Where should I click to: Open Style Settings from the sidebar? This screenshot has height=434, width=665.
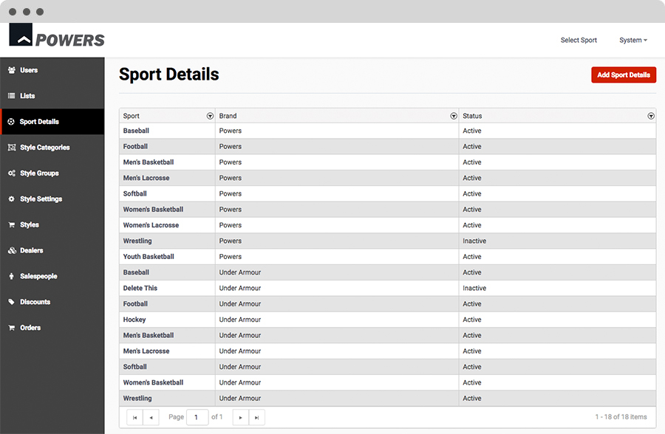pyautogui.click(x=52, y=199)
